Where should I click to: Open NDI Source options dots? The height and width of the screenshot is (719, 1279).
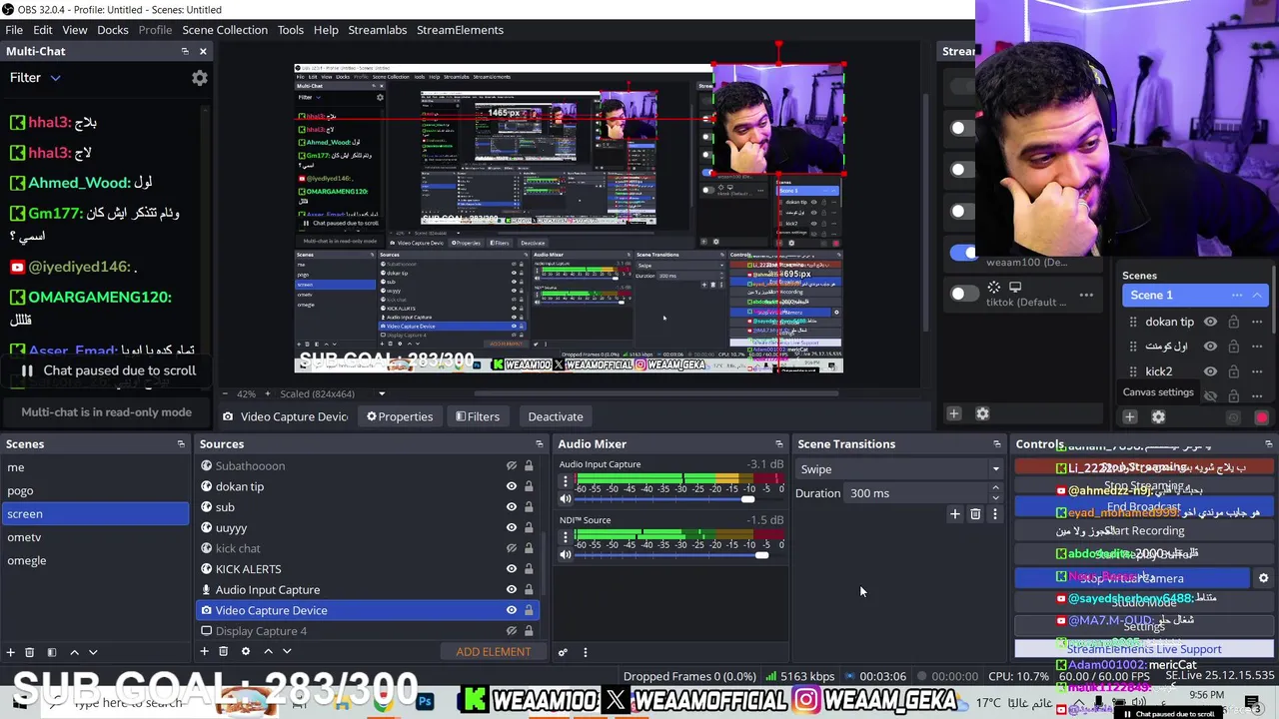click(566, 537)
